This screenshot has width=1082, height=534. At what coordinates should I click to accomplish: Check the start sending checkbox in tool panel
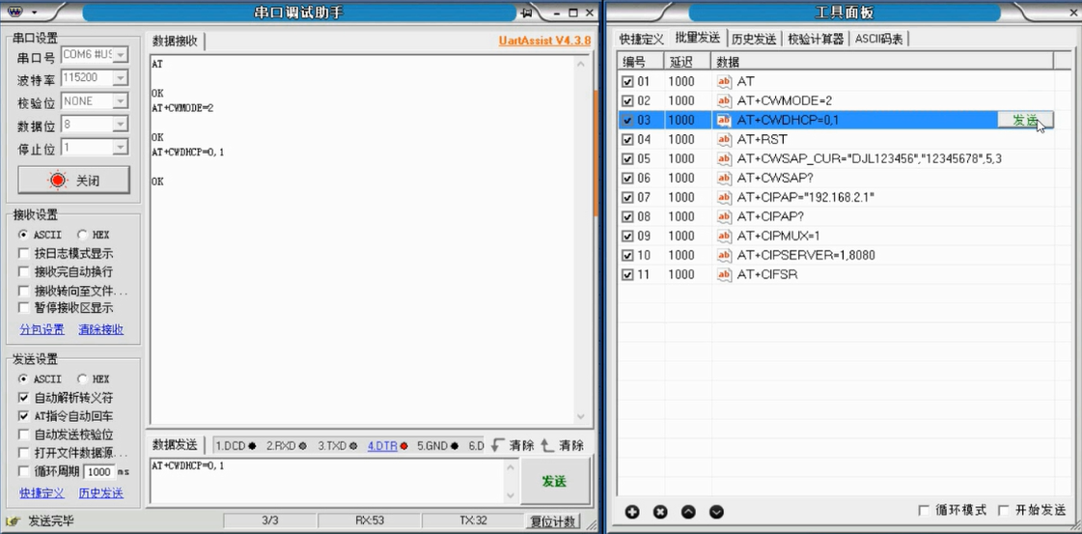(1003, 511)
